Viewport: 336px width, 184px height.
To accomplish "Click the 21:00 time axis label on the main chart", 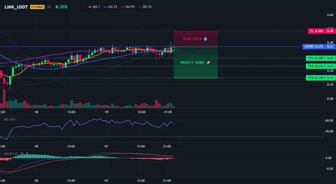I will point(168,112).
